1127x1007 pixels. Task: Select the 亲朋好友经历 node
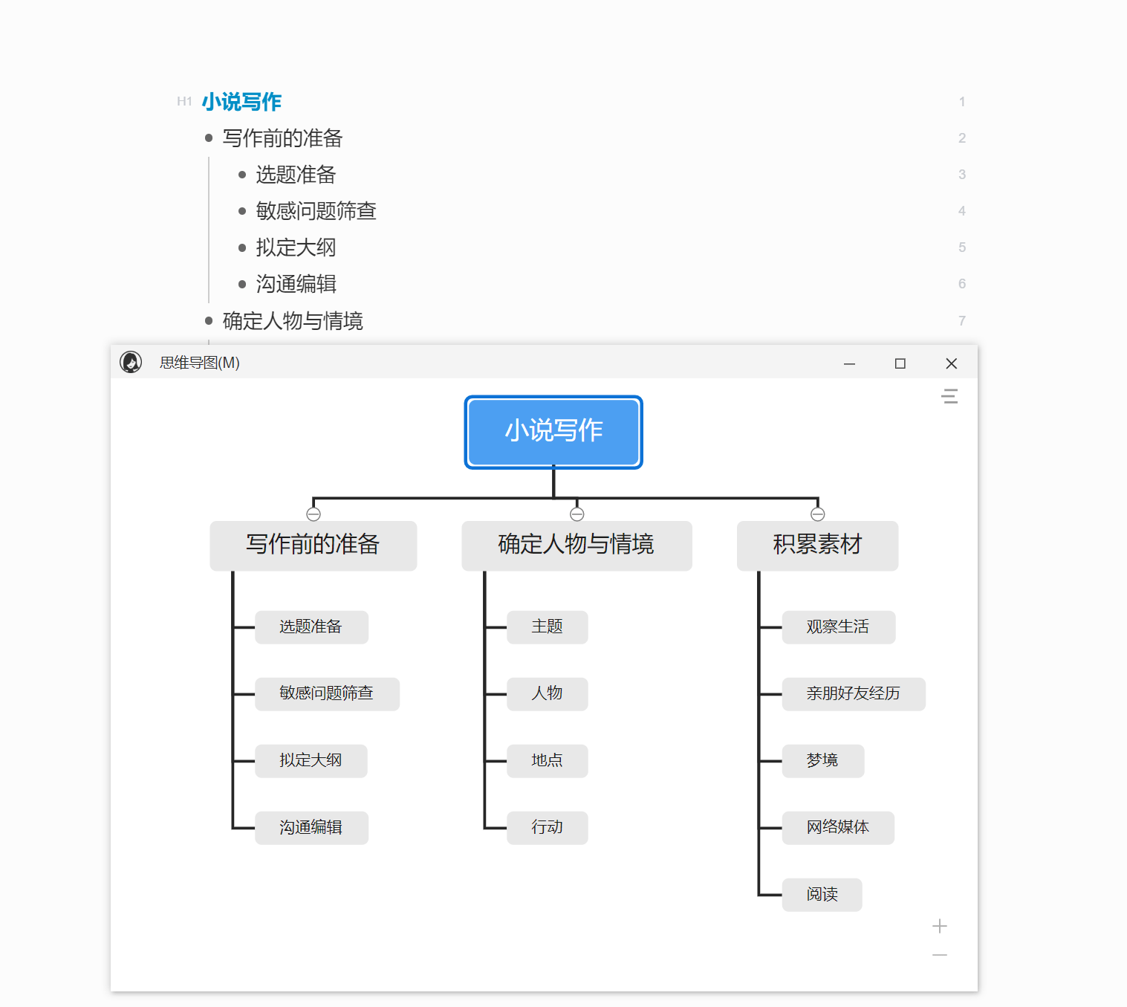click(x=854, y=694)
